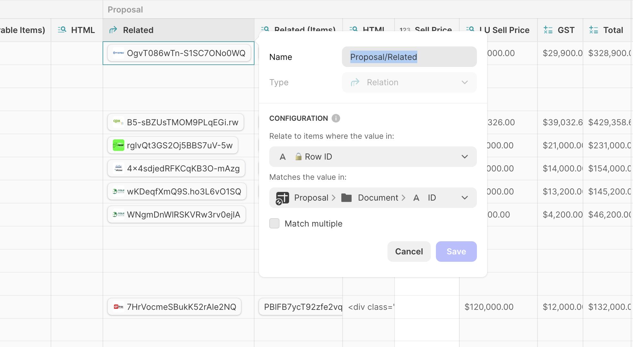
Task: Select the GST column header
Action: tap(566, 30)
